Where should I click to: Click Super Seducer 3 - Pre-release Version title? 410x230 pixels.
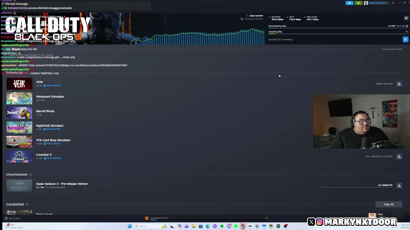pyautogui.click(x=62, y=184)
